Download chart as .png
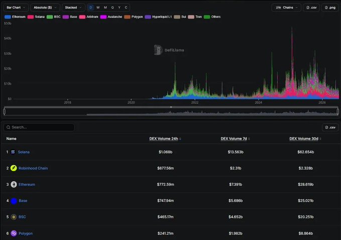Screen dimensions: 341x240 click(x=330, y=8)
